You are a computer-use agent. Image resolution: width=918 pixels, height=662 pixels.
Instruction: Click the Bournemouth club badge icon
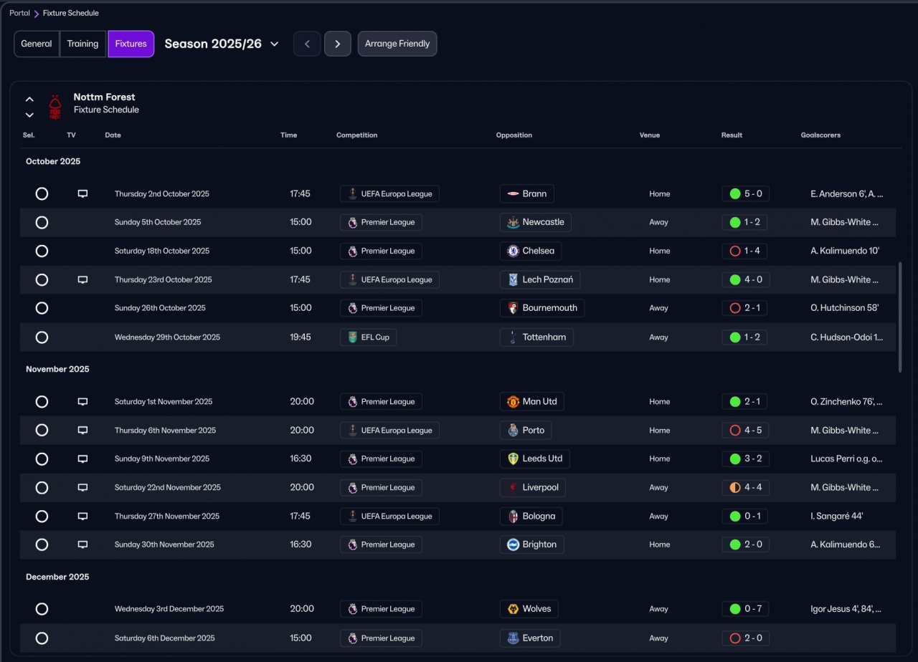513,308
